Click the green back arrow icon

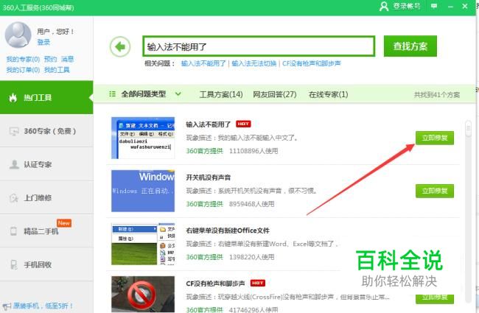(x=120, y=46)
